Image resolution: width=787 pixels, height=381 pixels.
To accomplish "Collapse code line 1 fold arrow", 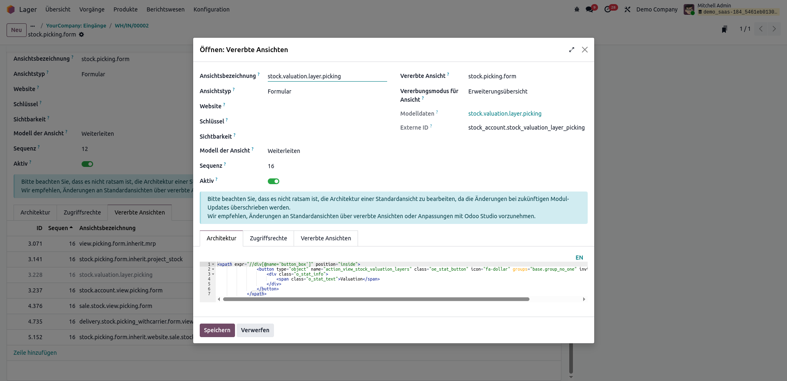I will point(213,265).
